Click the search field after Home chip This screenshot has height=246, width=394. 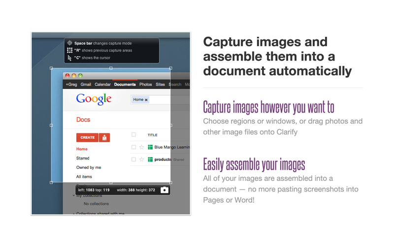pos(170,100)
